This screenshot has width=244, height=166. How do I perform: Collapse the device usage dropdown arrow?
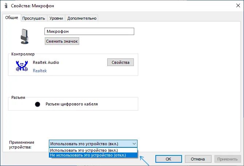tap(134, 144)
